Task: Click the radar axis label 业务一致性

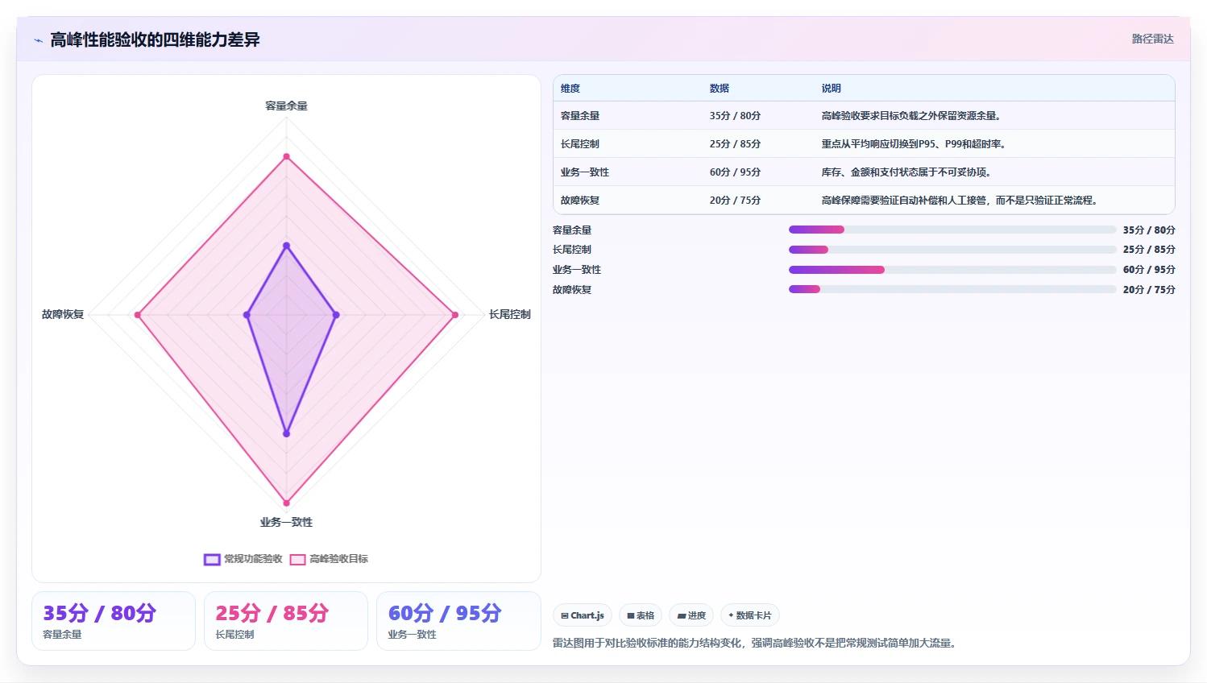Action: [x=287, y=523]
